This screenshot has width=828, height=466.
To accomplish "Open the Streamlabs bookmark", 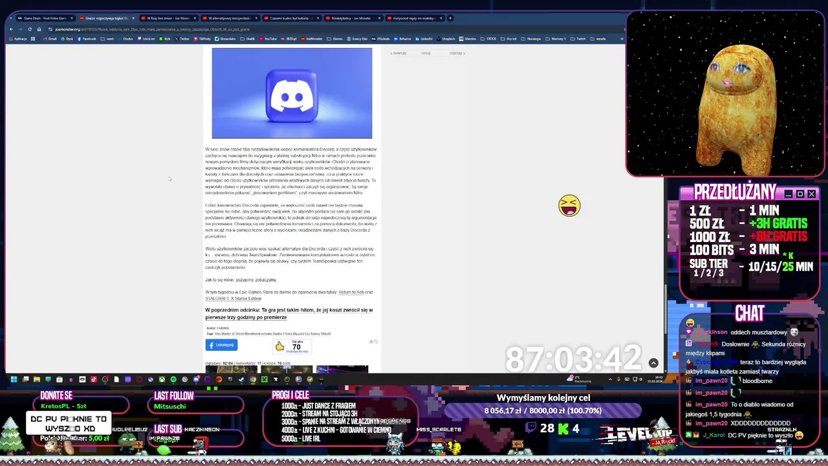I will coord(226,39).
